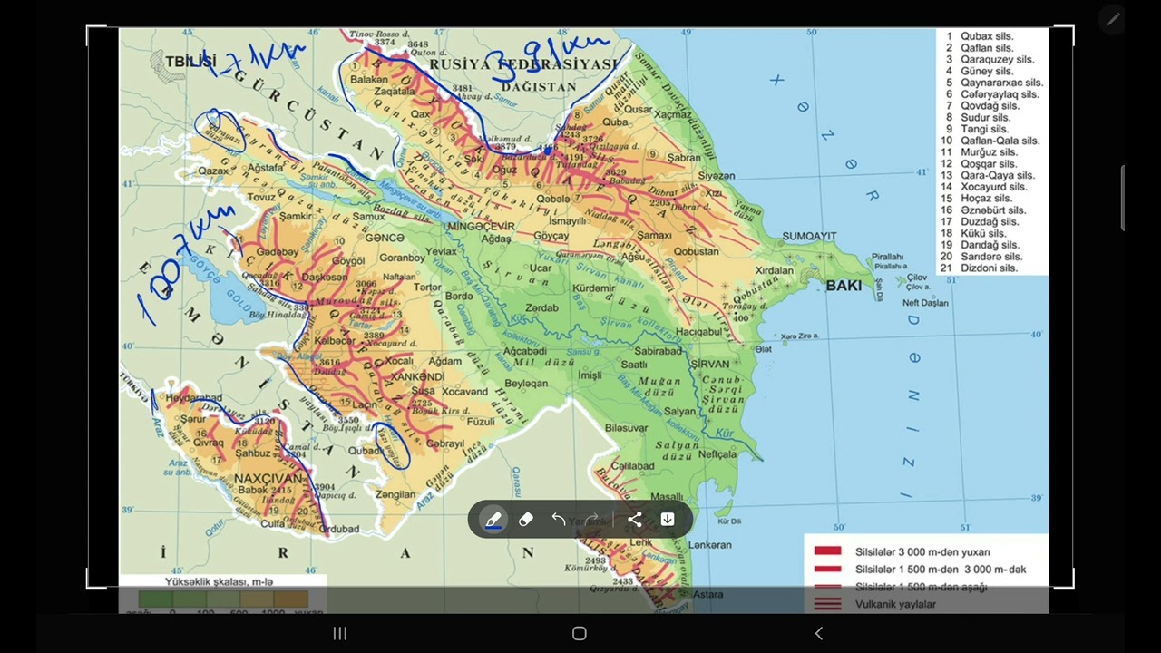
Task: Save the screenshot with download icon
Action: coord(668,520)
